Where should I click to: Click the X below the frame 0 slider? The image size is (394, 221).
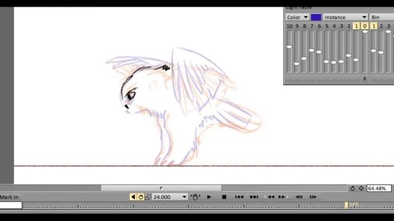[x=365, y=79]
